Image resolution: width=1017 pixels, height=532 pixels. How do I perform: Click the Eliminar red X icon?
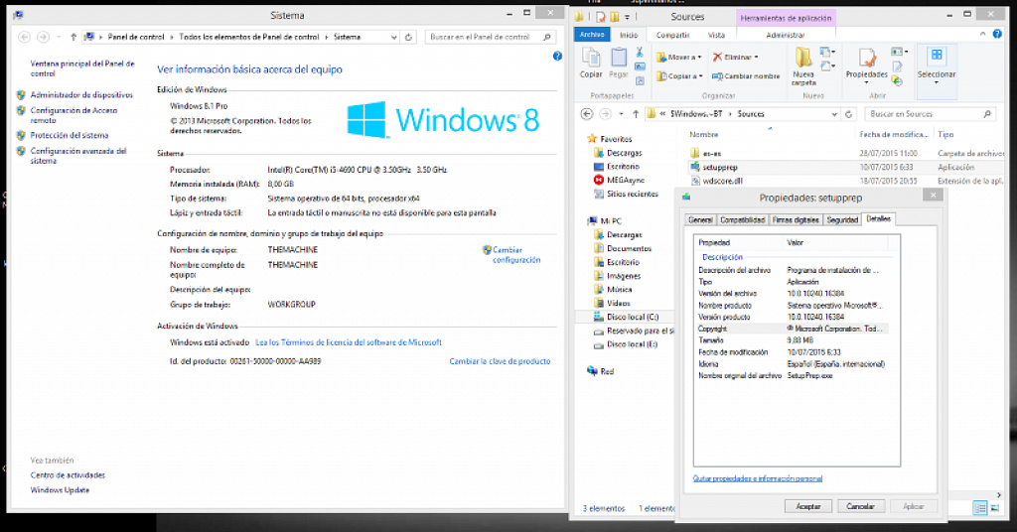click(717, 57)
